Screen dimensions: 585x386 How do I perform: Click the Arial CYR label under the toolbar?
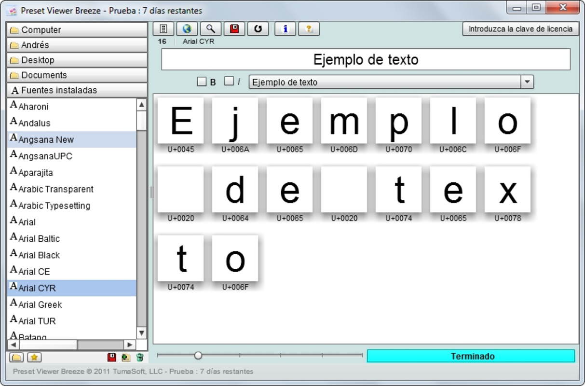click(199, 41)
